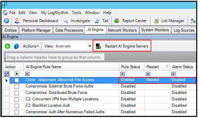Switch to the Network Monitors tab
Screen dimensions: 198x118
point(122,30)
